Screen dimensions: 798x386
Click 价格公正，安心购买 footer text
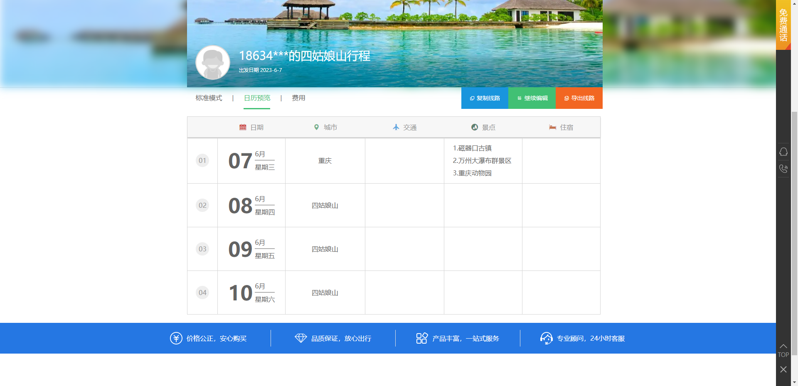point(216,339)
